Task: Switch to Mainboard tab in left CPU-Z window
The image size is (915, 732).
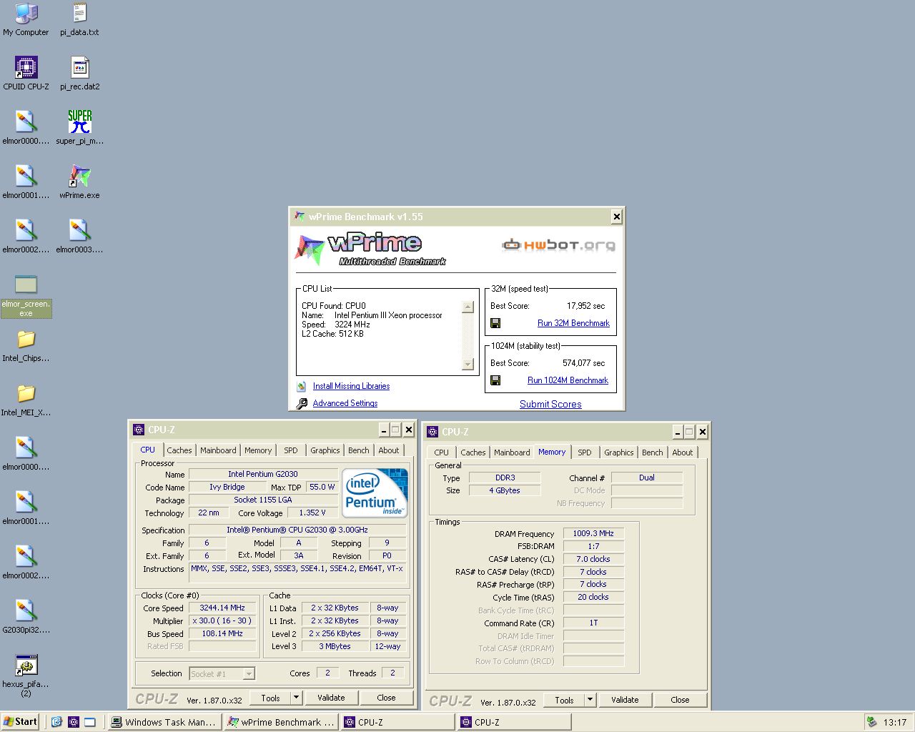Action: pos(218,450)
